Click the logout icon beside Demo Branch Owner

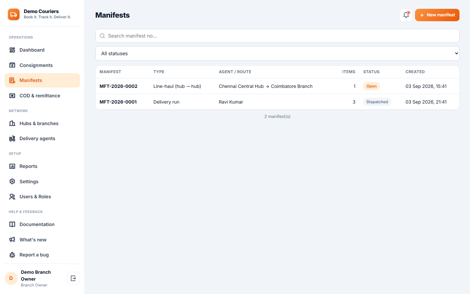(73, 278)
